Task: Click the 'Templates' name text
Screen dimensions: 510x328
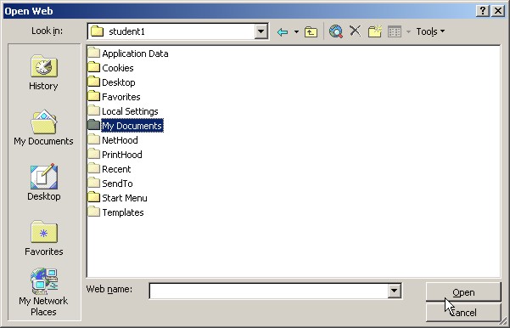Action: tap(123, 212)
